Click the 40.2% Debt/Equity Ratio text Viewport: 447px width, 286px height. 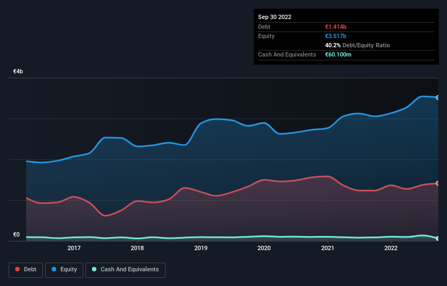coord(357,45)
